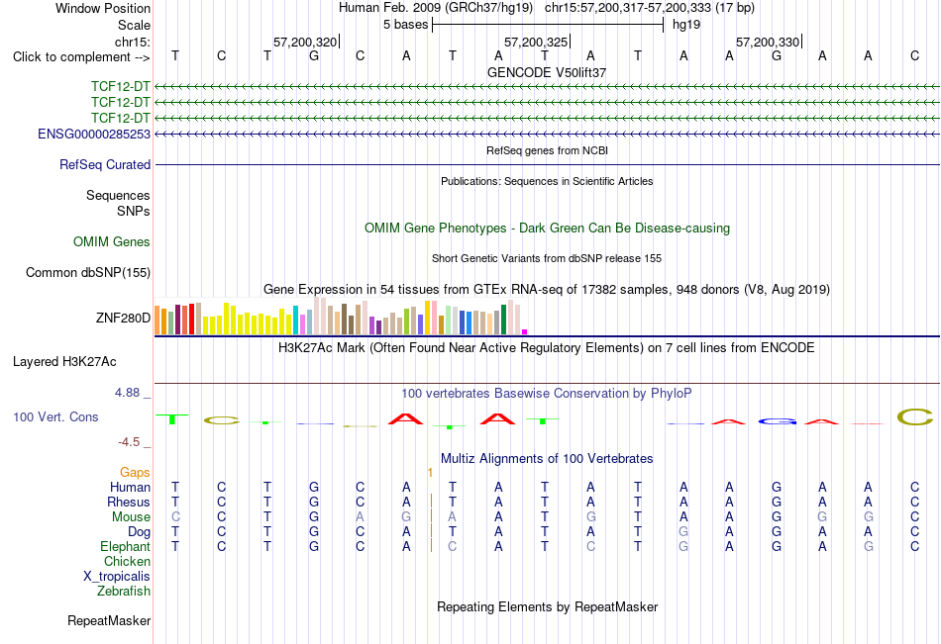Select the Gaps row label
This screenshot has height=644, width=941.
point(135,473)
